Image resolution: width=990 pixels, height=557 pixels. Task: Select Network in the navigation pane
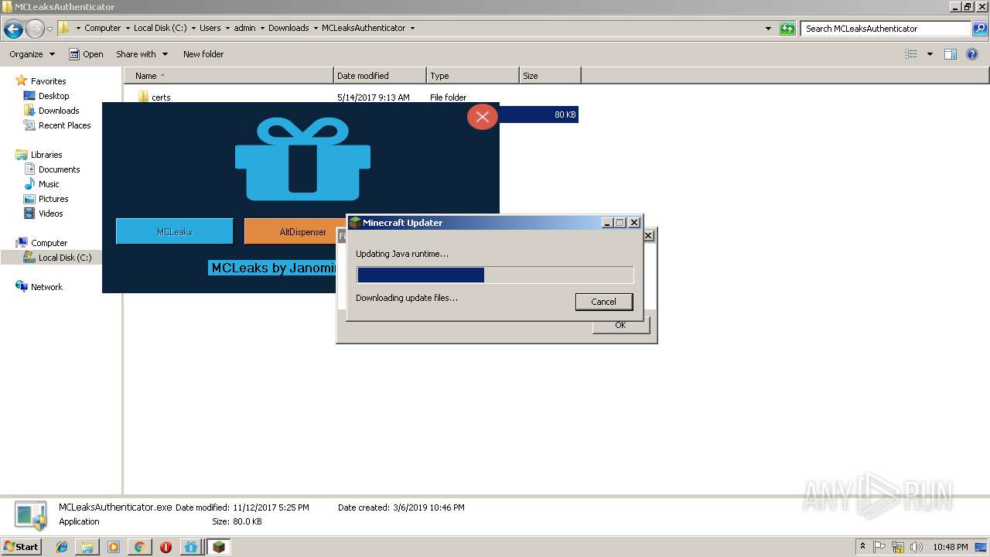[46, 287]
